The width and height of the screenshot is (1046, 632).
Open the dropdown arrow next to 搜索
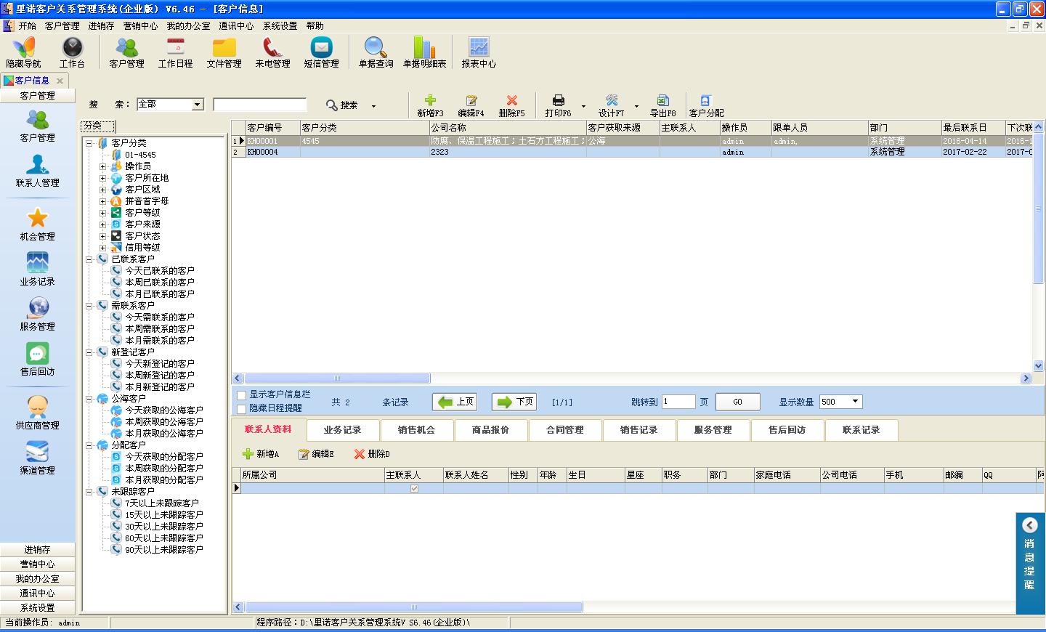374,107
